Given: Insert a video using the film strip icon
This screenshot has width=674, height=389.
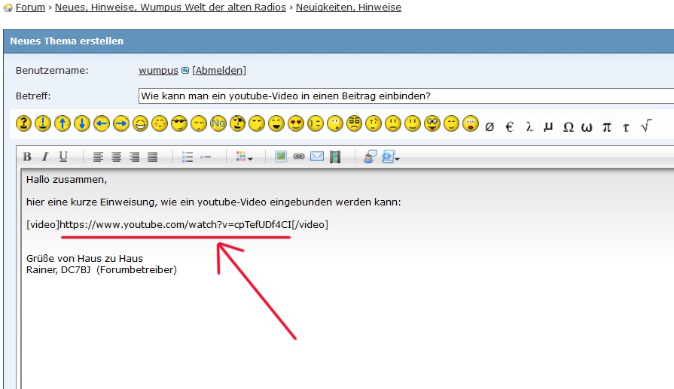Looking at the screenshot, I should click(335, 157).
